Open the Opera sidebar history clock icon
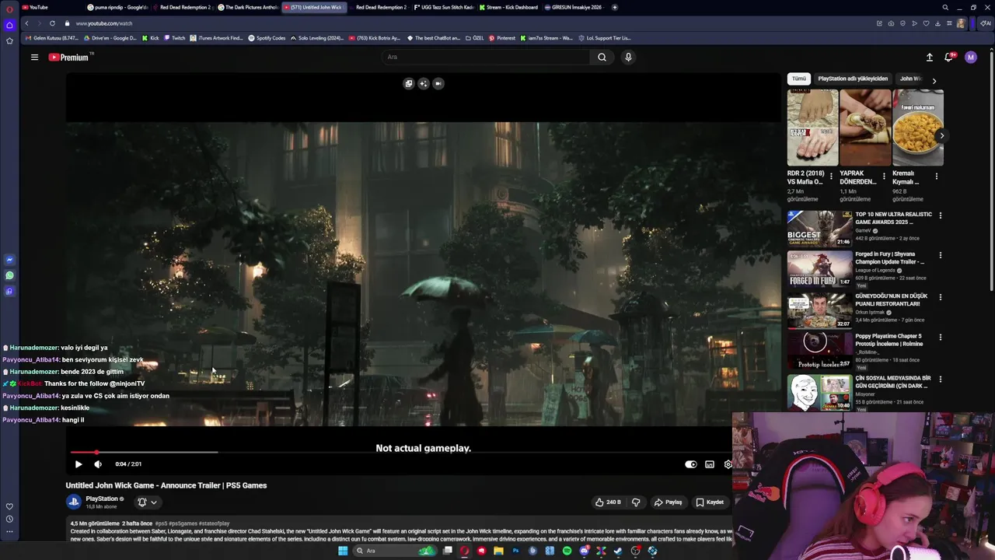Image resolution: width=995 pixels, height=560 pixels. coord(9,519)
